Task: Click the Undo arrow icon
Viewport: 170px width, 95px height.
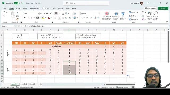Action: point(4,12)
